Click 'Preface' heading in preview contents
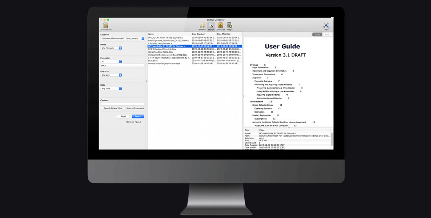 pyautogui.click(x=254, y=65)
